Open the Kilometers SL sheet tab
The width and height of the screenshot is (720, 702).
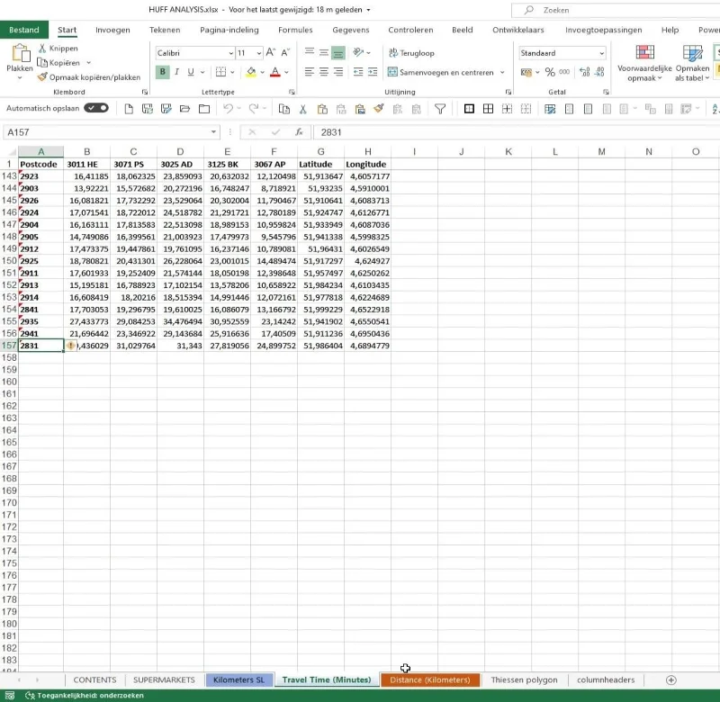click(x=238, y=679)
